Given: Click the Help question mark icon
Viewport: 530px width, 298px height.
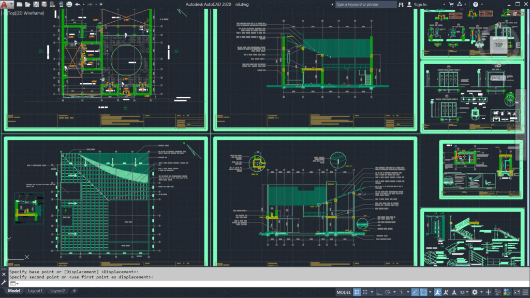Looking at the screenshot, I should (476, 4).
